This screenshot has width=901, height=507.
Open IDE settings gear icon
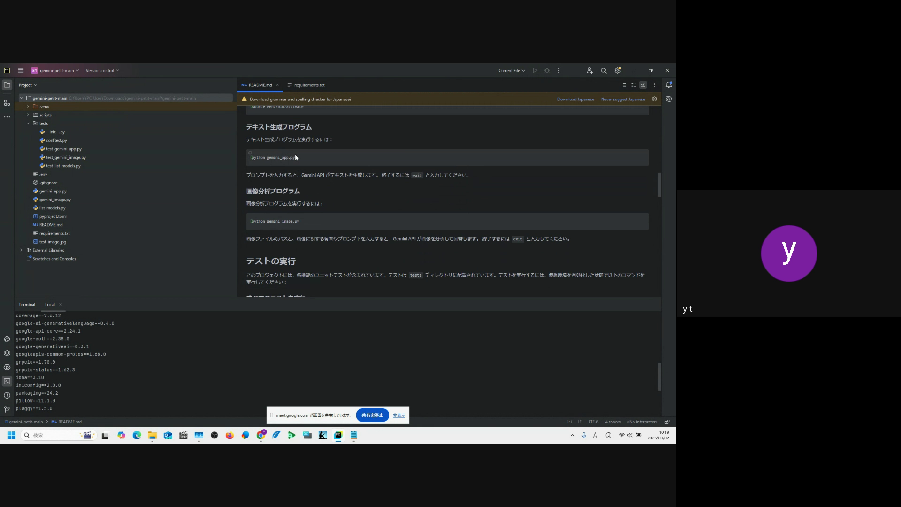tap(618, 70)
